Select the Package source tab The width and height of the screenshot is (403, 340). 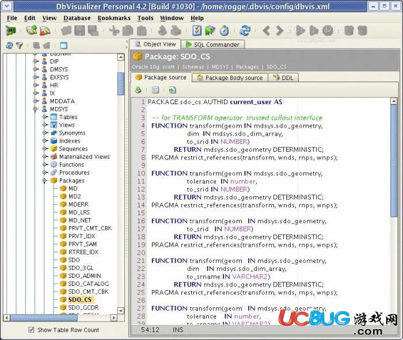(x=161, y=77)
